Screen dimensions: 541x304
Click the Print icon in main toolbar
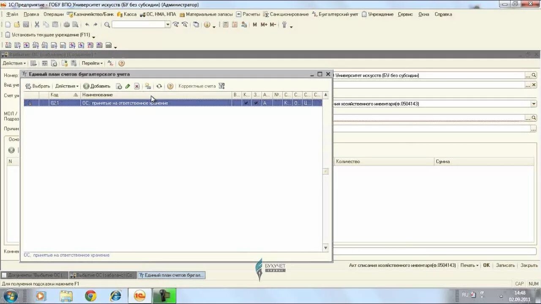pyautogui.click(x=66, y=24)
